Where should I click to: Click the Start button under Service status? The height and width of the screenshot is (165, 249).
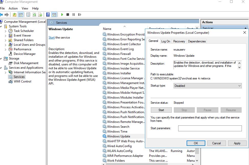161,110
